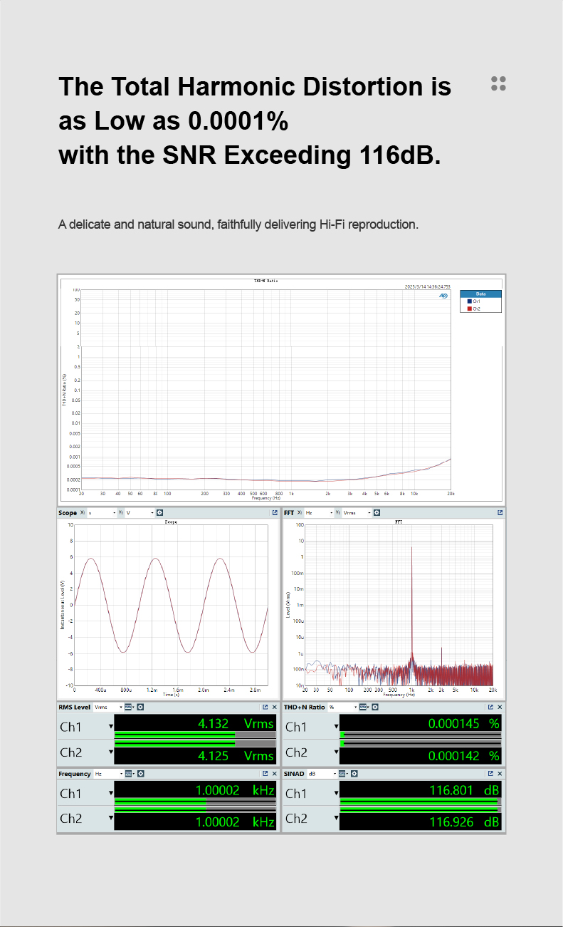
Task: Expand the Ch1 arrow in THD+N Ratio meter
Action: click(337, 727)
